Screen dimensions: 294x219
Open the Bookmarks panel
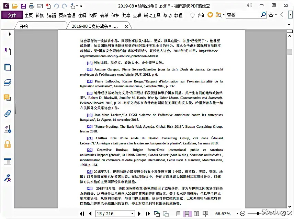(8, 51)
